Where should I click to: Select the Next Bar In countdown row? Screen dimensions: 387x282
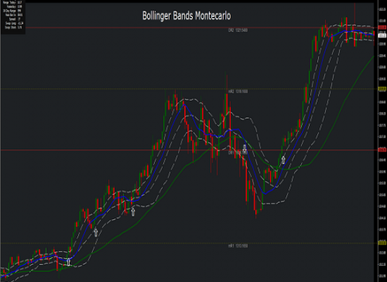[13, 15]
